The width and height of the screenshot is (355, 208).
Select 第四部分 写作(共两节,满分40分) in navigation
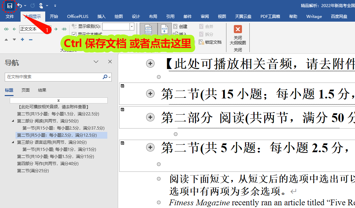coord(48,164)
